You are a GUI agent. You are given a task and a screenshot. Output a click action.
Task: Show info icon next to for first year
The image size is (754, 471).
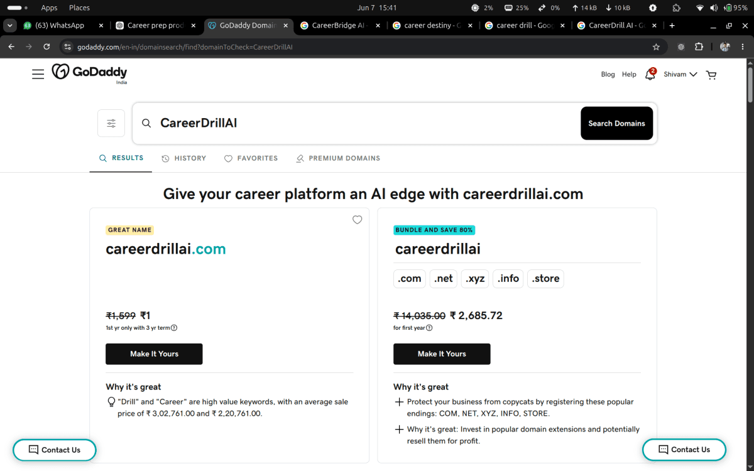click(429, 328)
